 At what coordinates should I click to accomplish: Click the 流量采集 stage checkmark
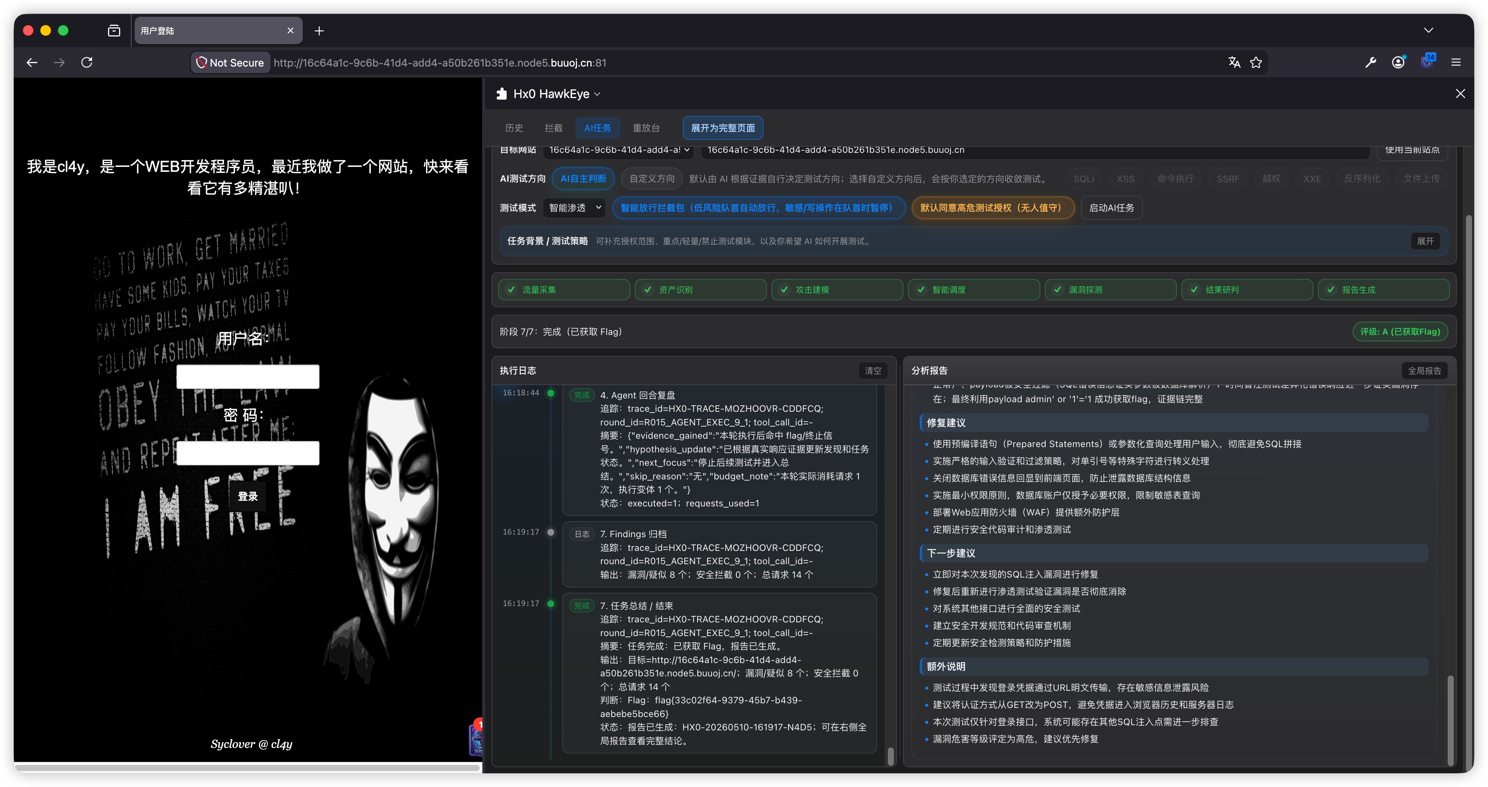click(x=510, y=290)
